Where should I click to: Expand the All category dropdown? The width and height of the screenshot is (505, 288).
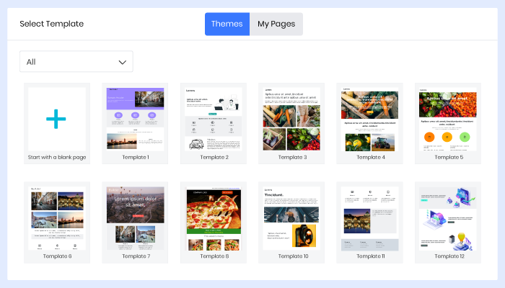[x=76, y=62]
